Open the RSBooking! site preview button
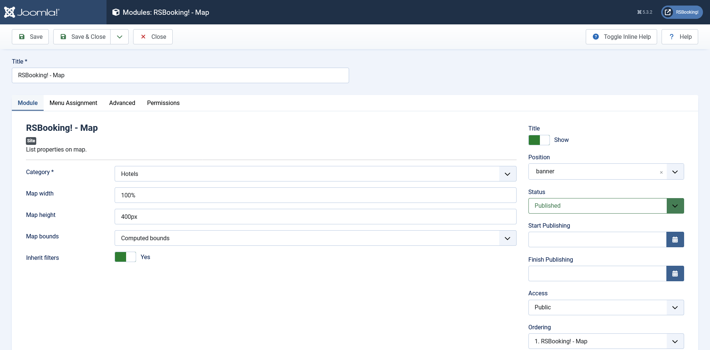This screenshot has height=350, width=710. point(682,12)
